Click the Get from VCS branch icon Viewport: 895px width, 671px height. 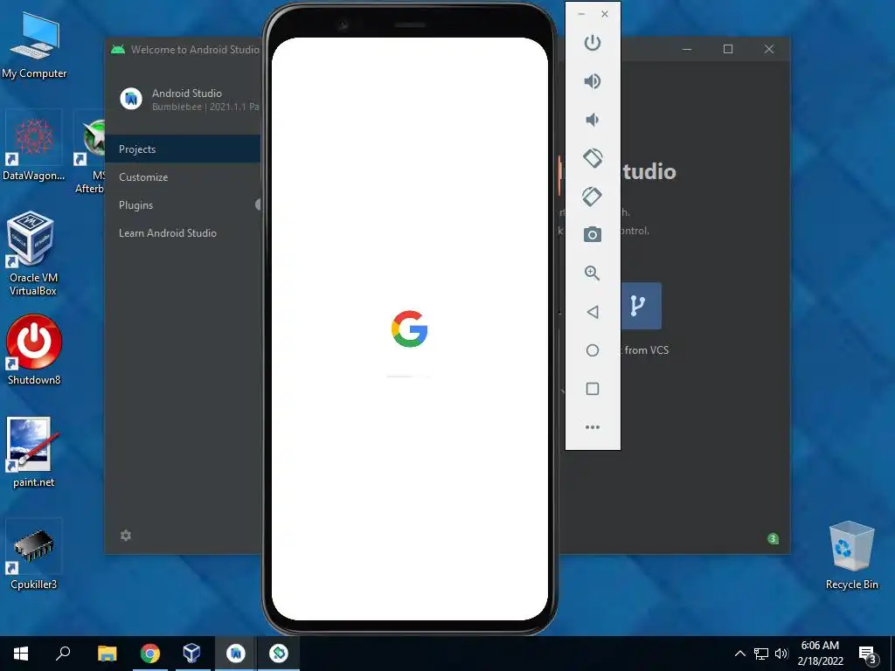[x=641, y=306]
